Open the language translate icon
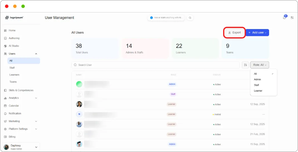Screen dimensions: 298x152 tap(292, 18)
